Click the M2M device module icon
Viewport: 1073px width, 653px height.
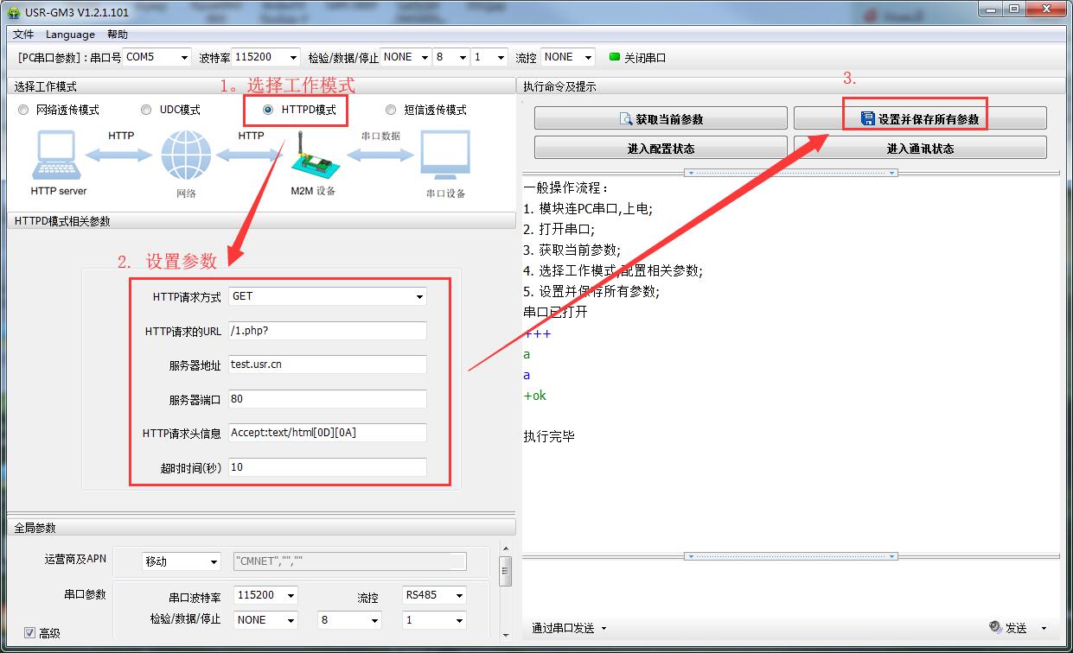click(x=312, y=156)
